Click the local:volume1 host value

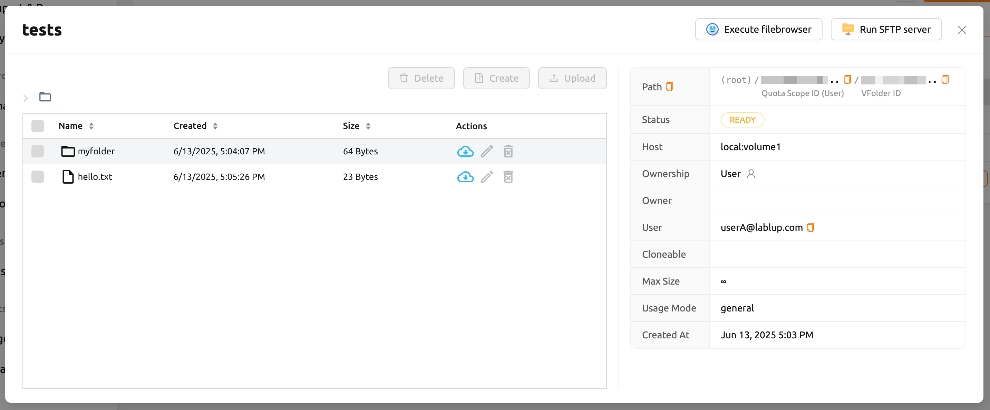(750, 147)
